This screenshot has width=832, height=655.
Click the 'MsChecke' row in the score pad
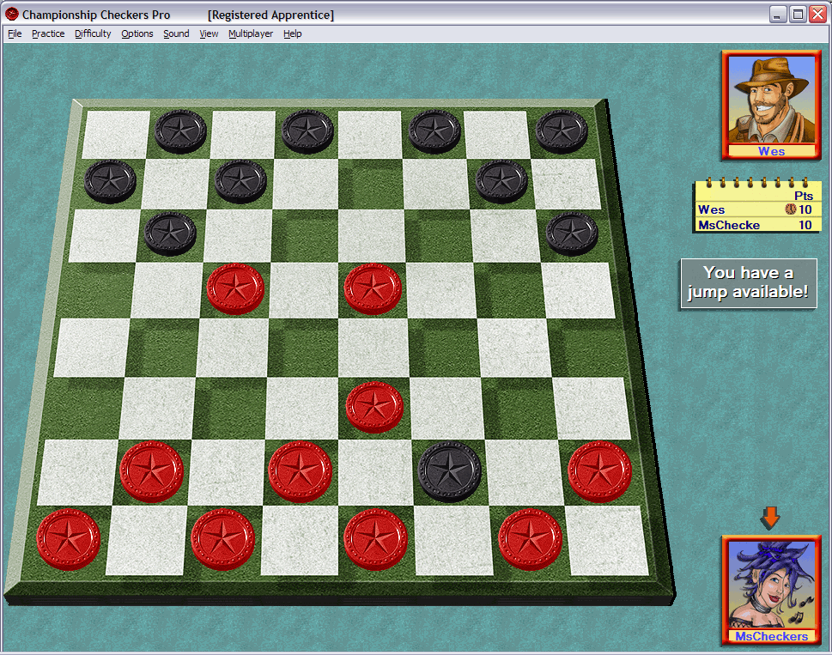point(756,225)
